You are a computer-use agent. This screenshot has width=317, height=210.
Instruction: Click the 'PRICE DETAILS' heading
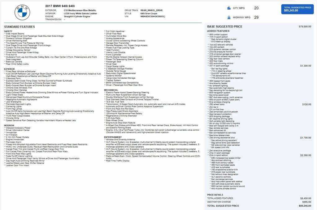click(215, 195)
